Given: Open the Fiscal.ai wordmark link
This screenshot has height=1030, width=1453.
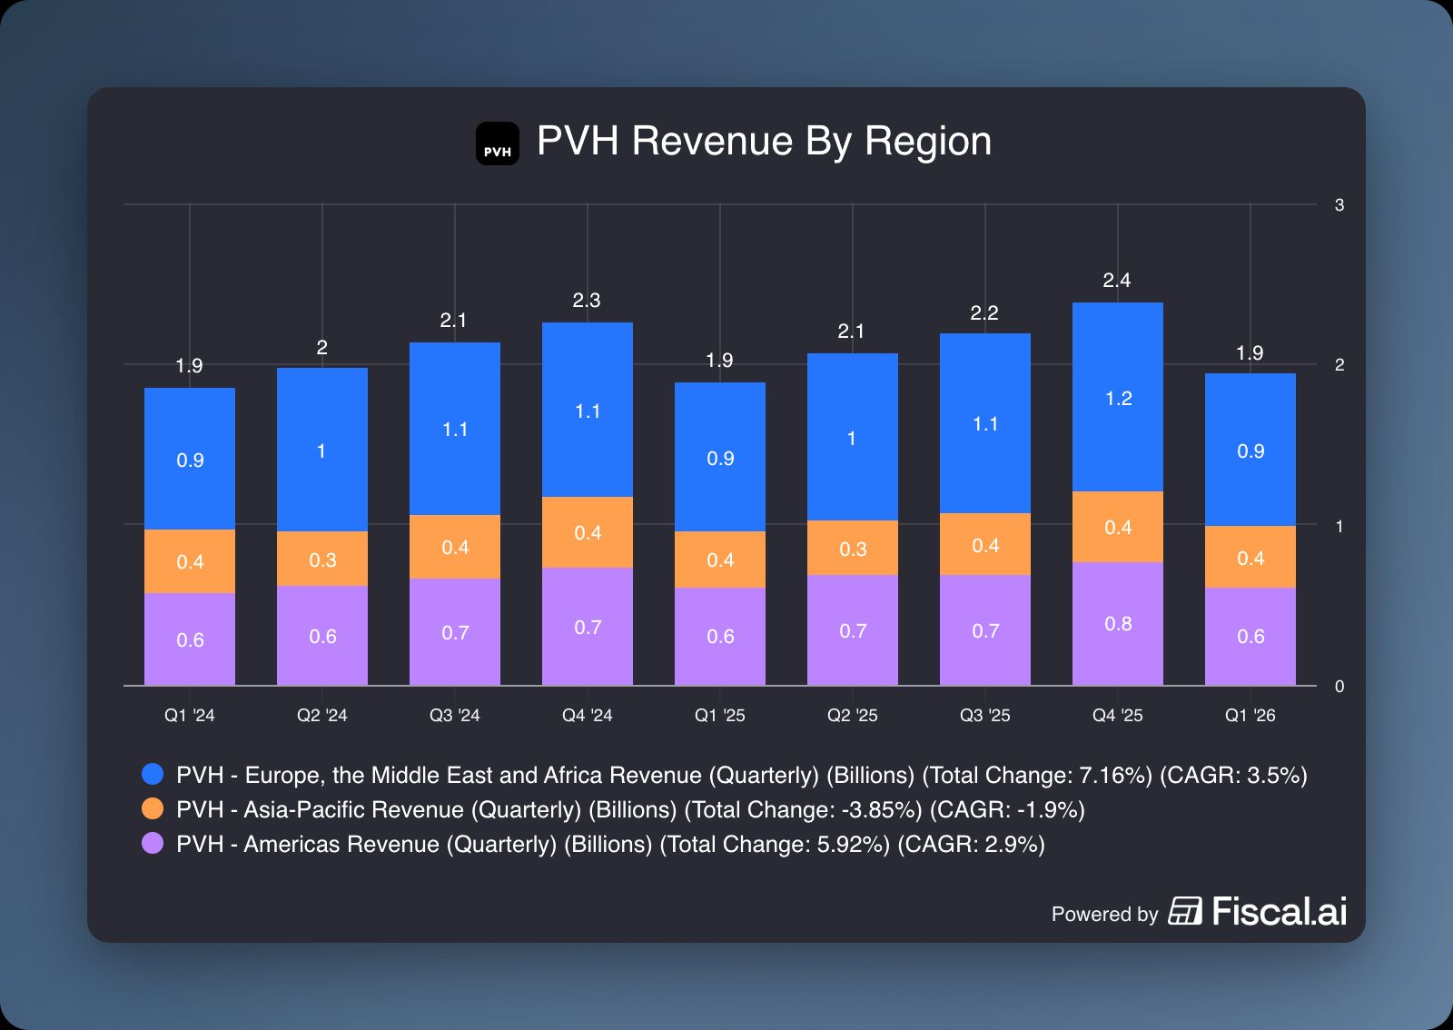Looking at the screenshot, I should 1280,911.
